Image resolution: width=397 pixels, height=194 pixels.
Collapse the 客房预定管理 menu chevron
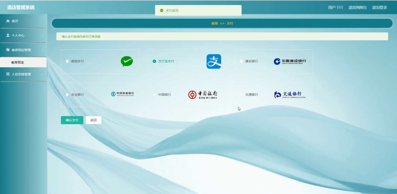pos(42,50)
